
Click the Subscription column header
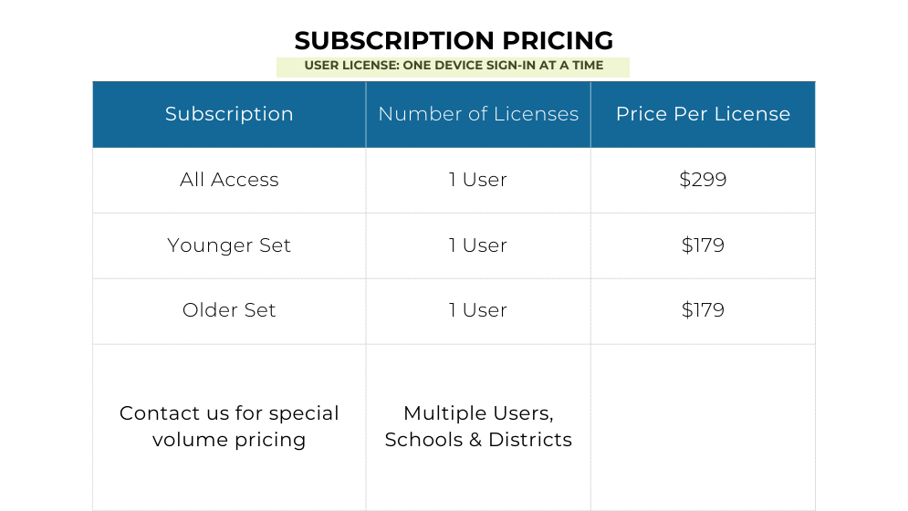(229, 114)
